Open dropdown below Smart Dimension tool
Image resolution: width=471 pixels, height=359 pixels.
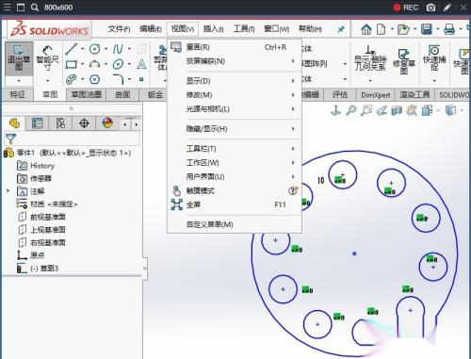click(x=47, y=81)
